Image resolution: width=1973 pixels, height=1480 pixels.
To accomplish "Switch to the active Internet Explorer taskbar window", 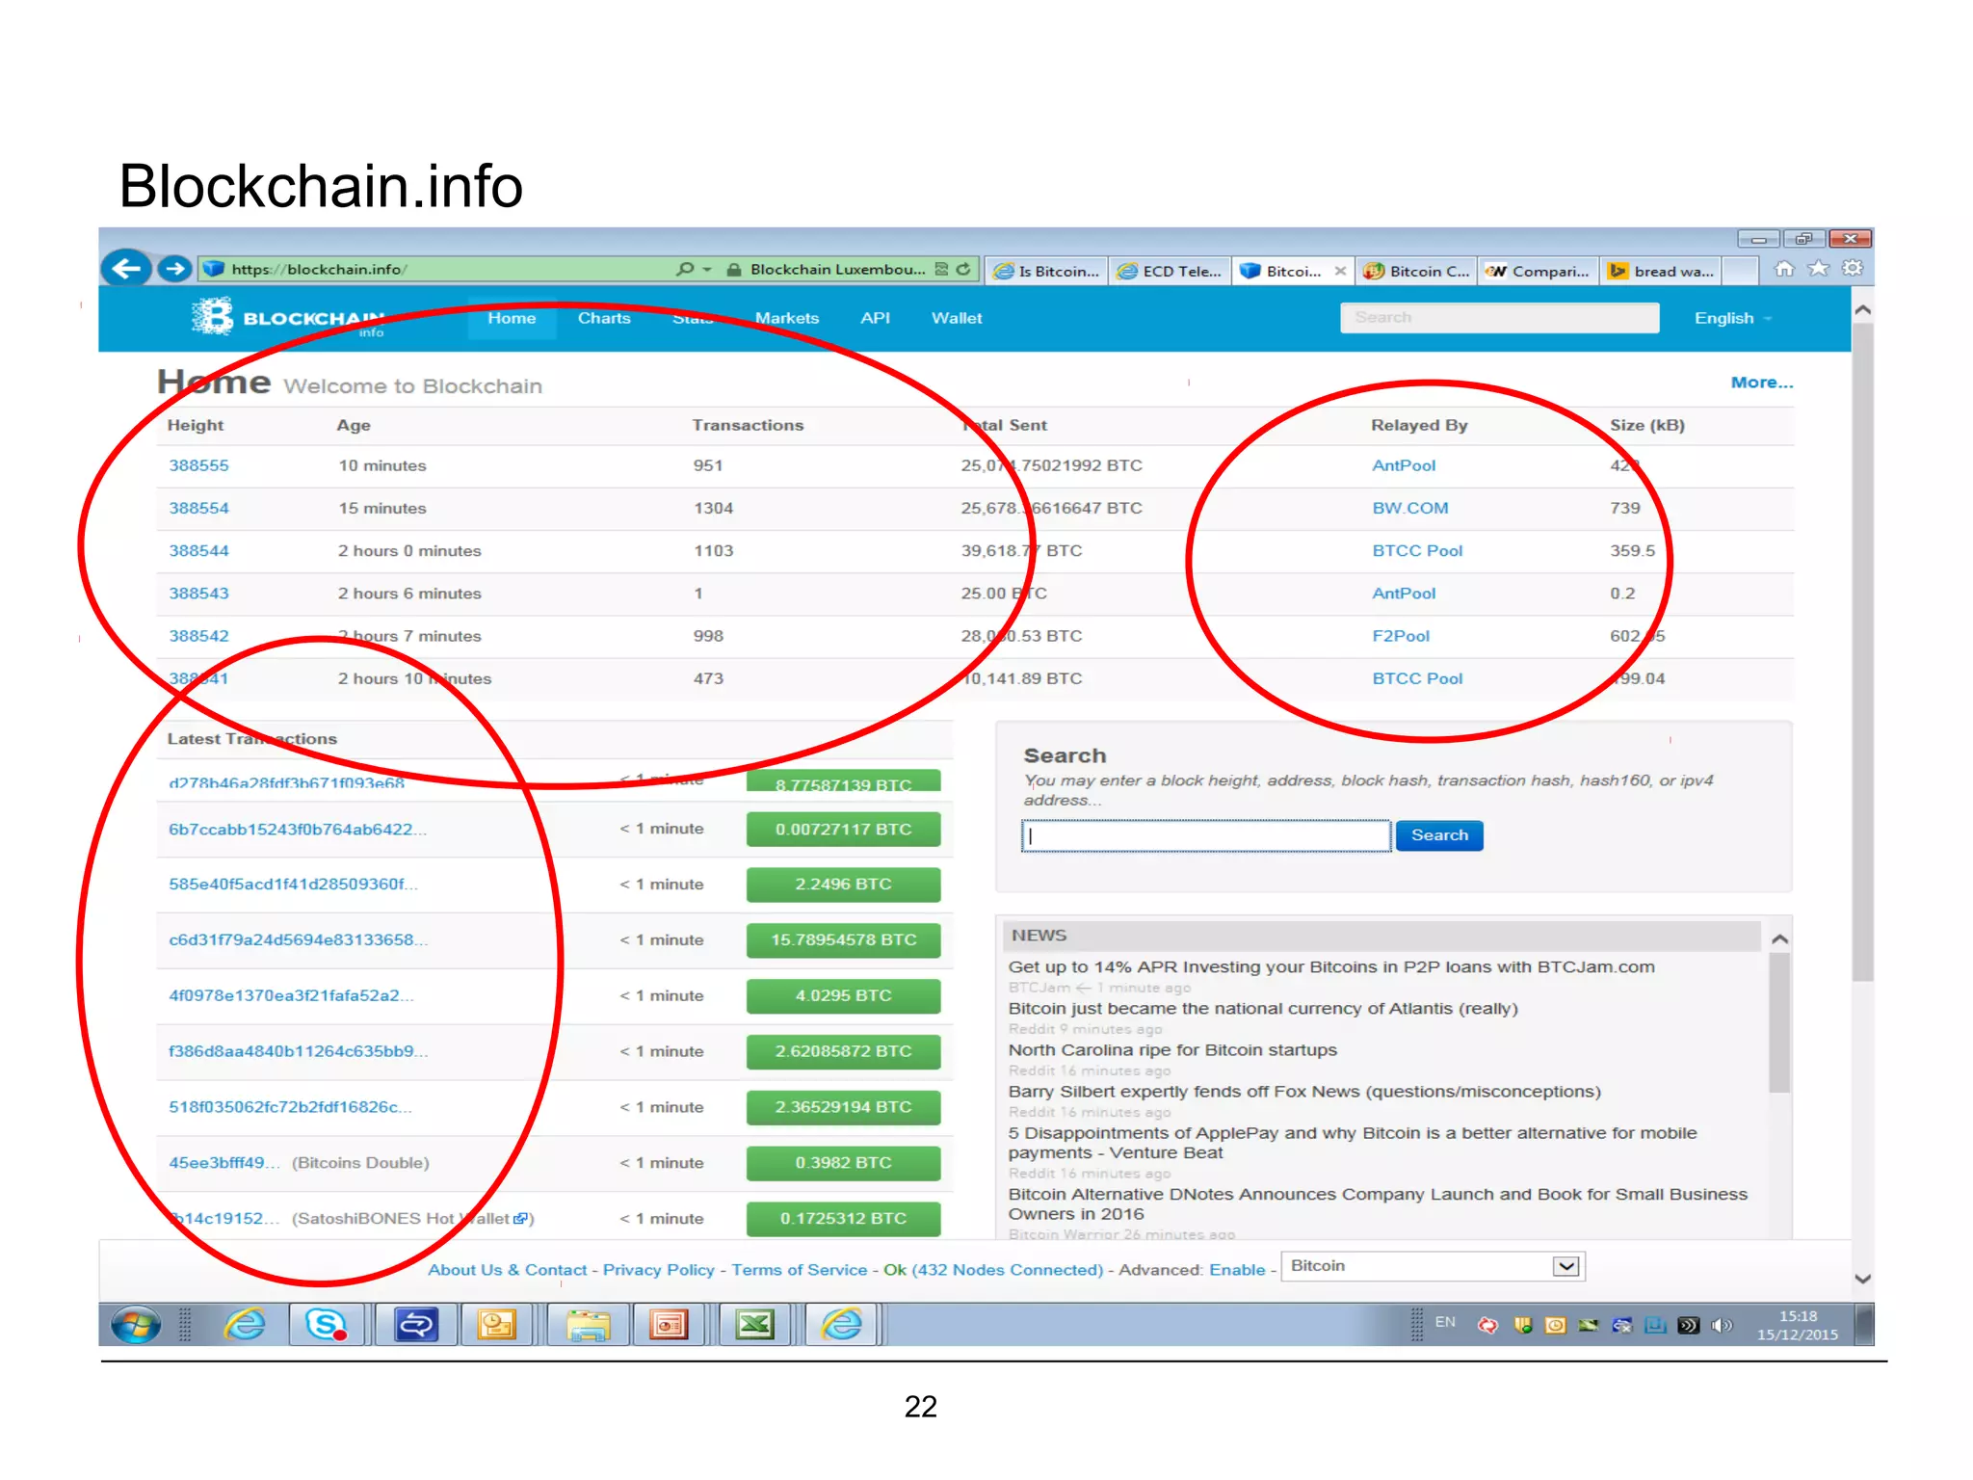I will [842, 1325].
